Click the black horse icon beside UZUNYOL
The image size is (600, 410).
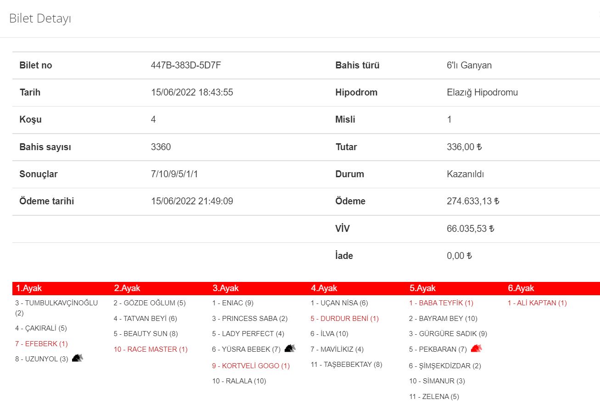coord(77,358)
